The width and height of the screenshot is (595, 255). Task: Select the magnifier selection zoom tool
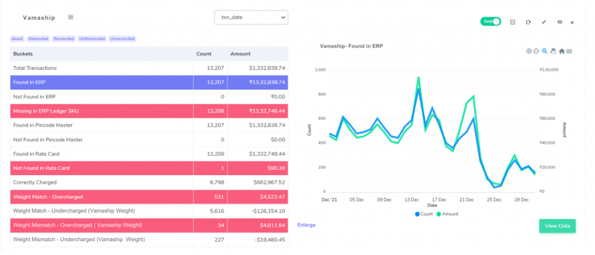(x=544, y=51)
